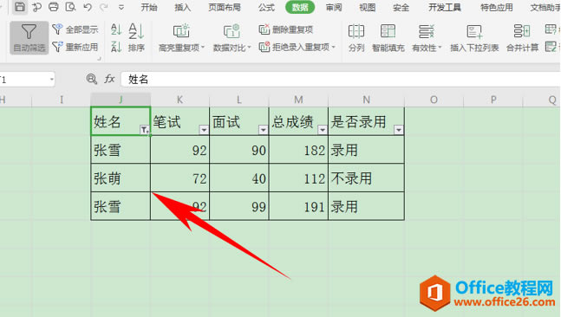The image size is (561, 317).
Task: Click the zoom magnifier beside fx
Action: [92, 79]
